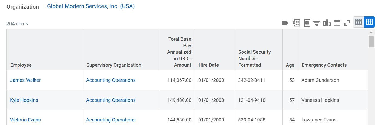Image resolution: width=377 pixels, height=125 pixels.
Task: Click the 204 items count
Action: (x=17, y=24)
